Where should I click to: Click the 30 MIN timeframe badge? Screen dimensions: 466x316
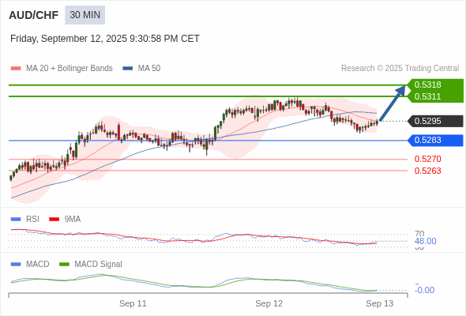click(85, 15)
